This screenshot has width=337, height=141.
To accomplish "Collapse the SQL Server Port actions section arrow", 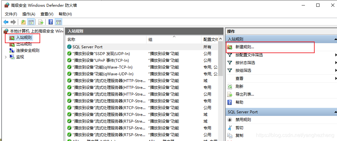I will tap(335, 112).
